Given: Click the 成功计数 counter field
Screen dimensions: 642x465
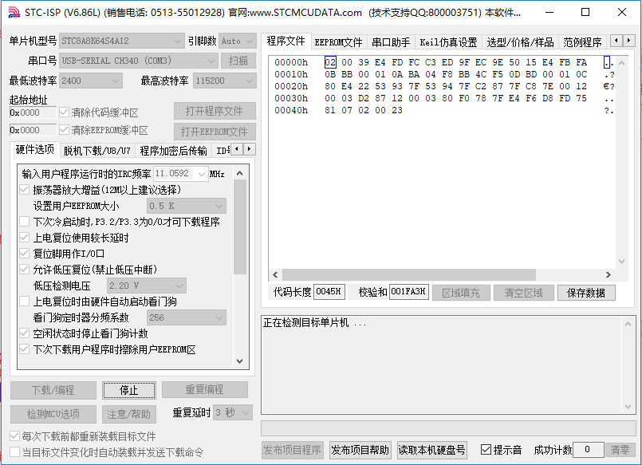Looking at the screenshot, I should (x=588, y=450).
